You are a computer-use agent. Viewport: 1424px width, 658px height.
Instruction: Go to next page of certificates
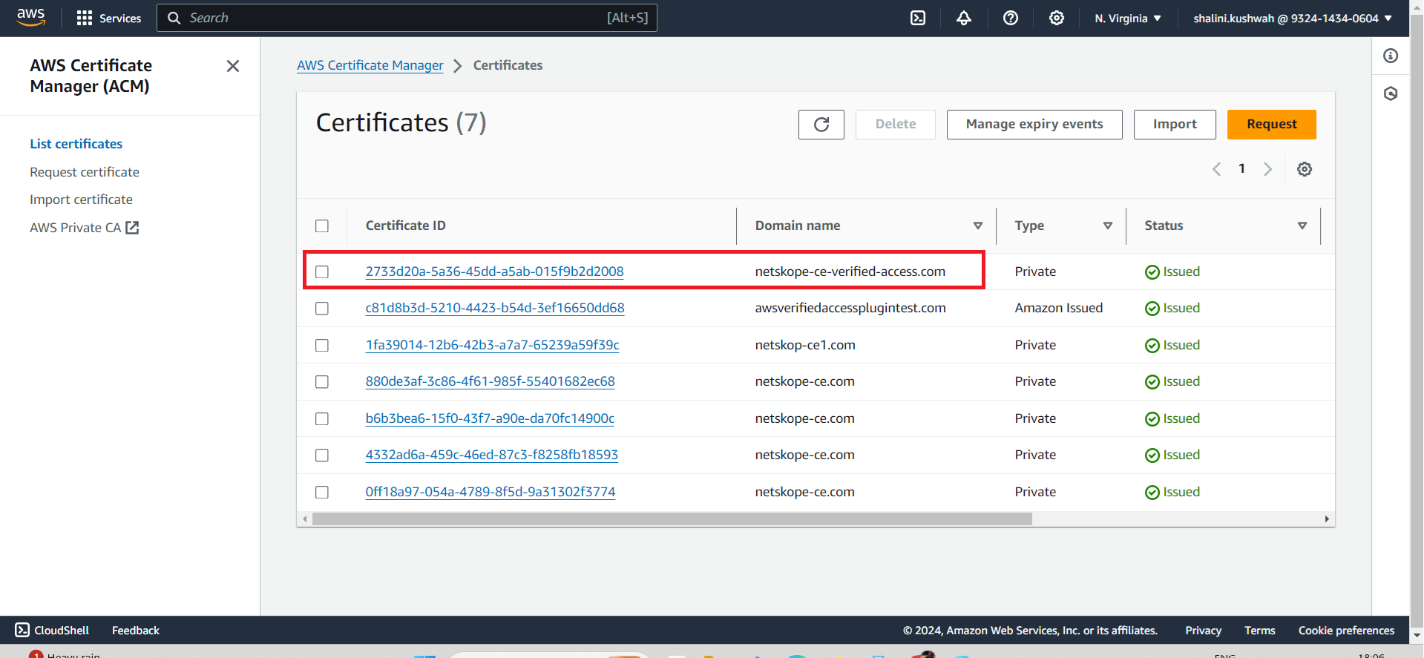tap(1267, 169)
